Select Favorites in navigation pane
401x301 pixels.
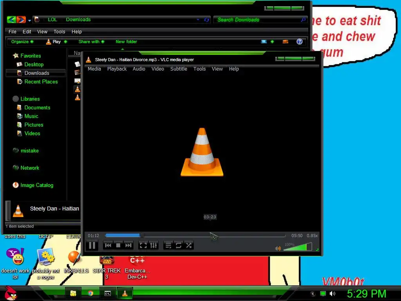[31, 56]
